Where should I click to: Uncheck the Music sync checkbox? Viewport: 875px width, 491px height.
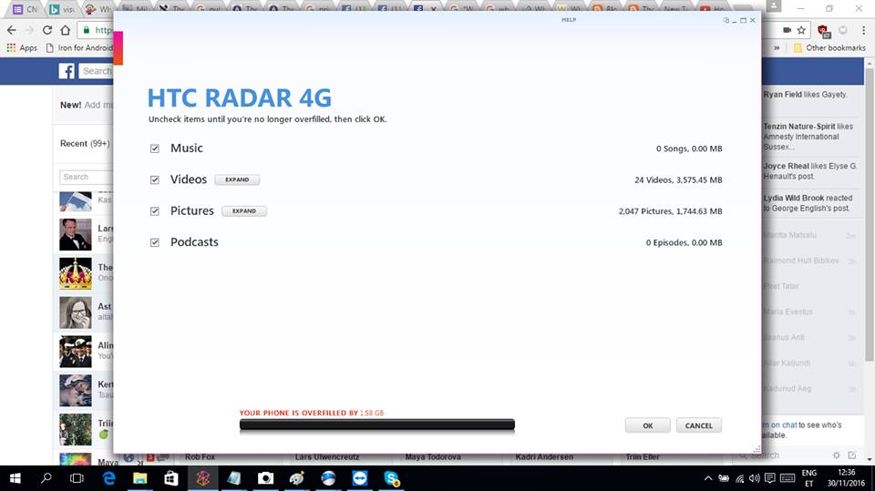click(x=155, y=148)
